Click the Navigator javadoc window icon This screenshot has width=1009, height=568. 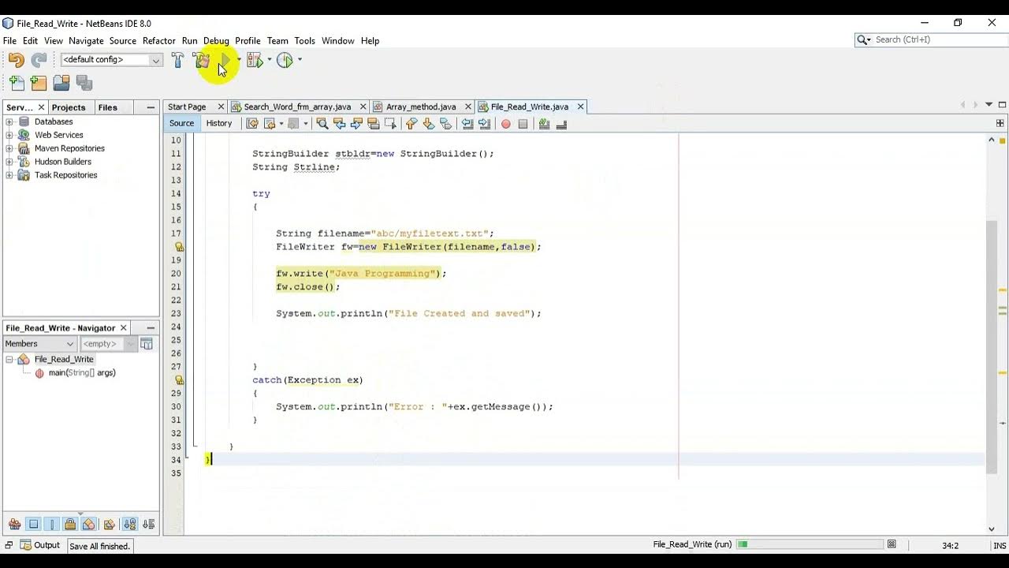pyautogui.click(x=147, y=343)
